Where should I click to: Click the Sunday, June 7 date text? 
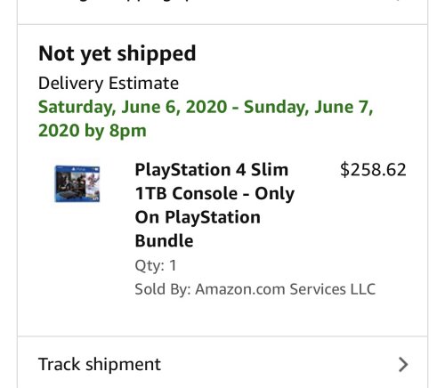[x=308, y=107]
